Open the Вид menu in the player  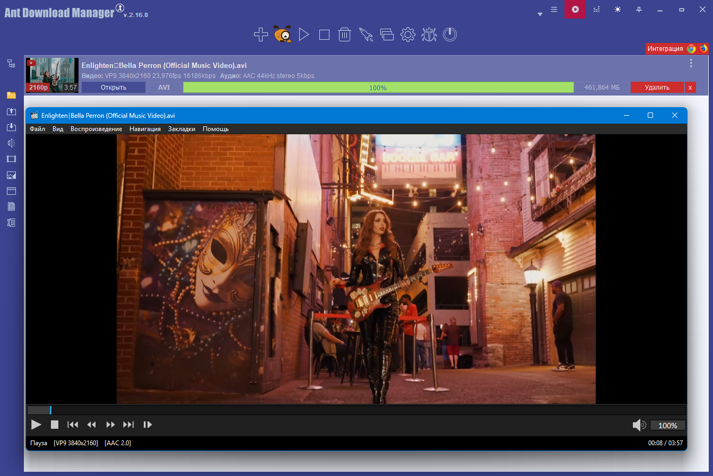point(58,129)
